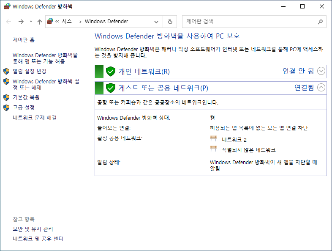The image size is (332, 251).
Task: Refresh the control panel page
Action: click(170, 22)
